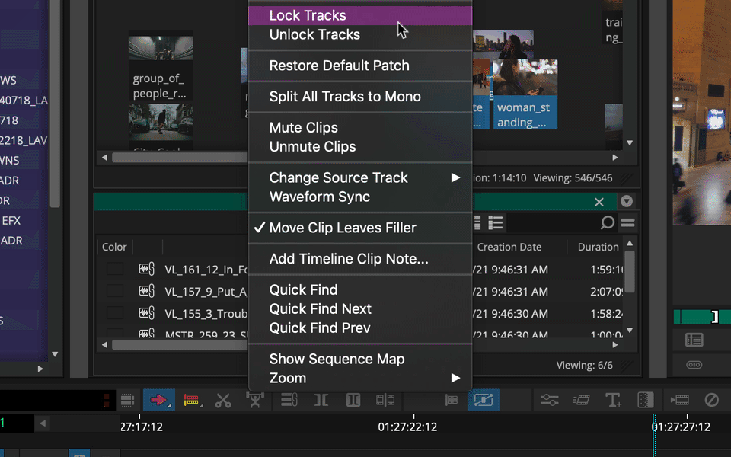The width and height of the screenshot is (731, 457).
Task: Click the scissors Add Edit icon
Action: coord(223,400)
